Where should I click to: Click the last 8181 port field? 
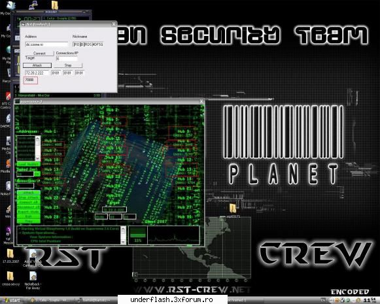pyautogui.click(x=80, y=73)
